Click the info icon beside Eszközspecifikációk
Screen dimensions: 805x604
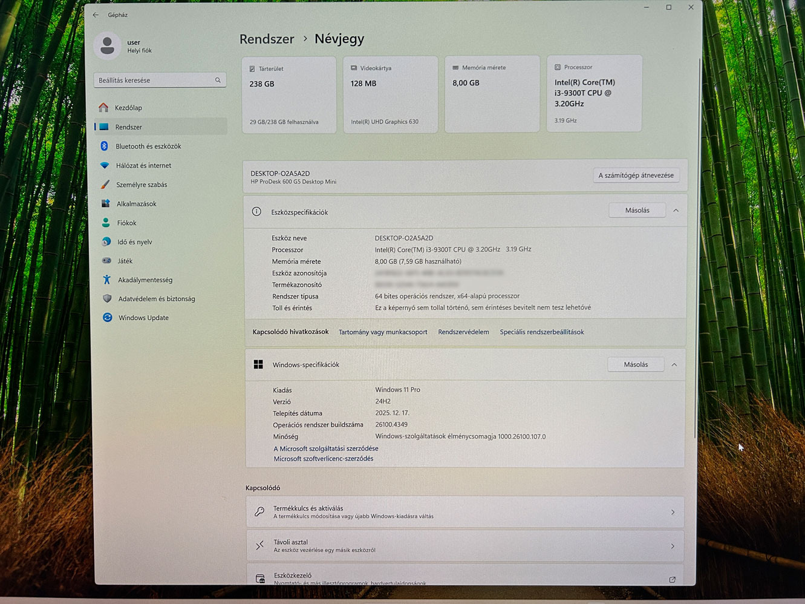tap(256, 211)
